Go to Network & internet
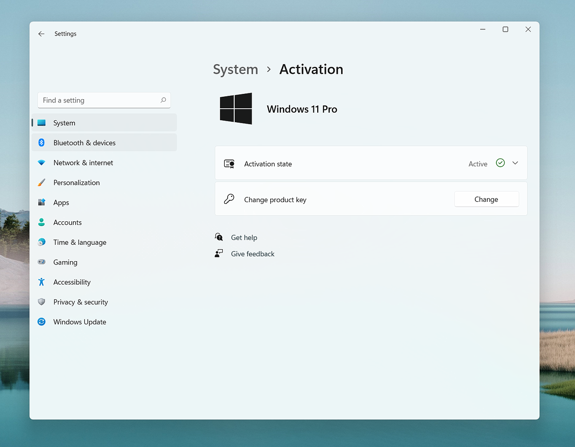Screen dimensions: 575x447 pos(104,163)
